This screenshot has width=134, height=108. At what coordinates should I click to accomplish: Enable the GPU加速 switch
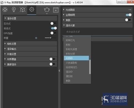pyautogui.click(x=53, y=33)
